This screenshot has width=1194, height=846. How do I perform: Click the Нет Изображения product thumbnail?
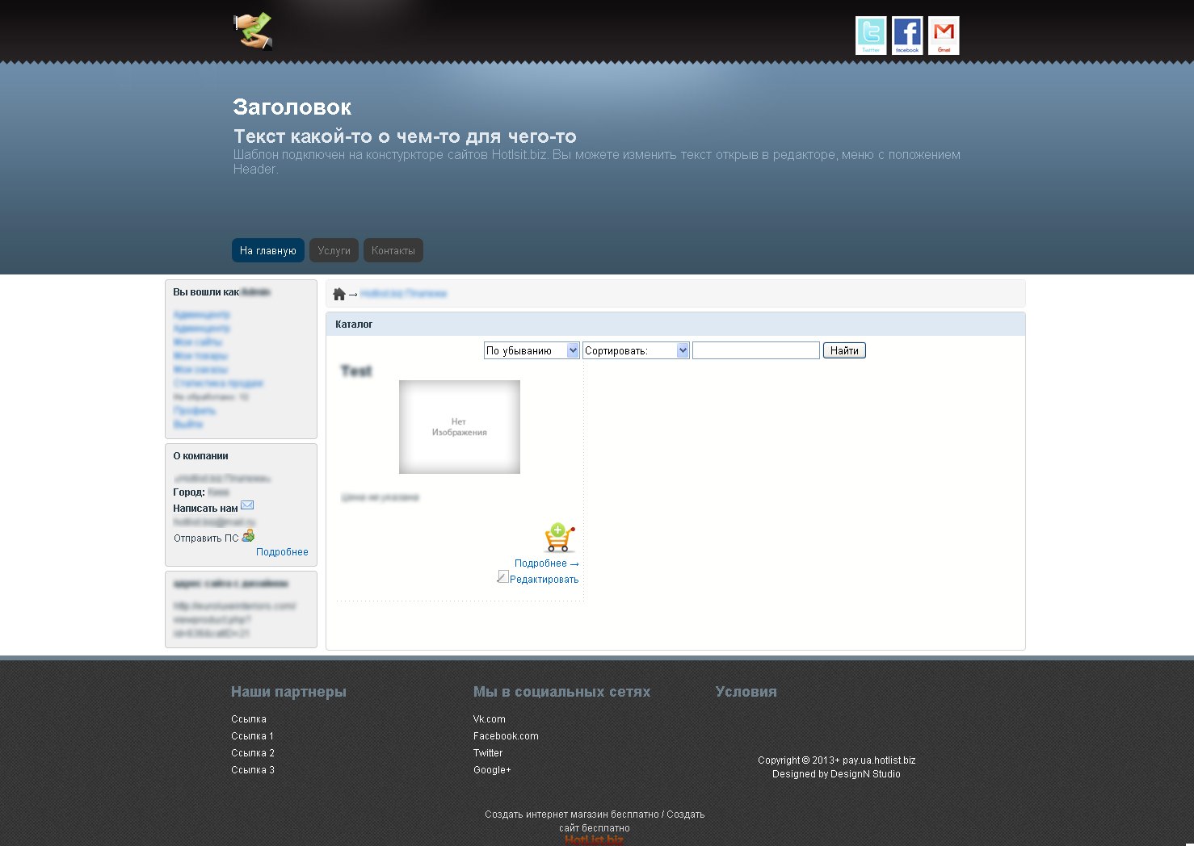pyautogui.click(x=460, y=427)
